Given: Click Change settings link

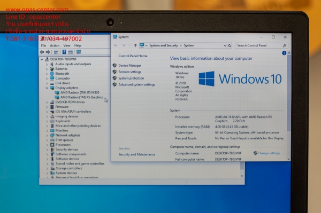Looking at the screenshot, I should (269, 153).
